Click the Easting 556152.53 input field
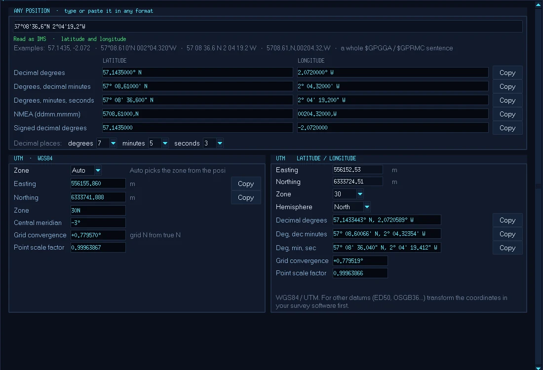Viewport: 543px width, 370px height. (358, 170)
